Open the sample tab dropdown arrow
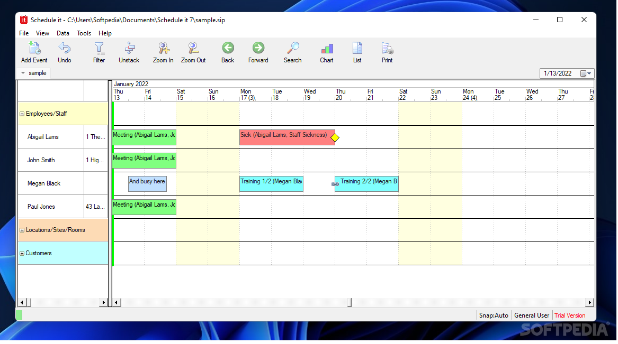618x344 pixels. (x=23, y=73)
